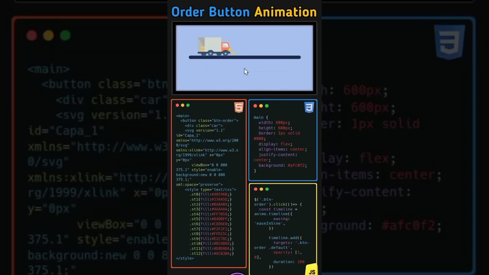Click the ".st4{fill:#FF7058;}" line
Image resolution: width=489 pixels, height=275 pixels.
point(210,214)
